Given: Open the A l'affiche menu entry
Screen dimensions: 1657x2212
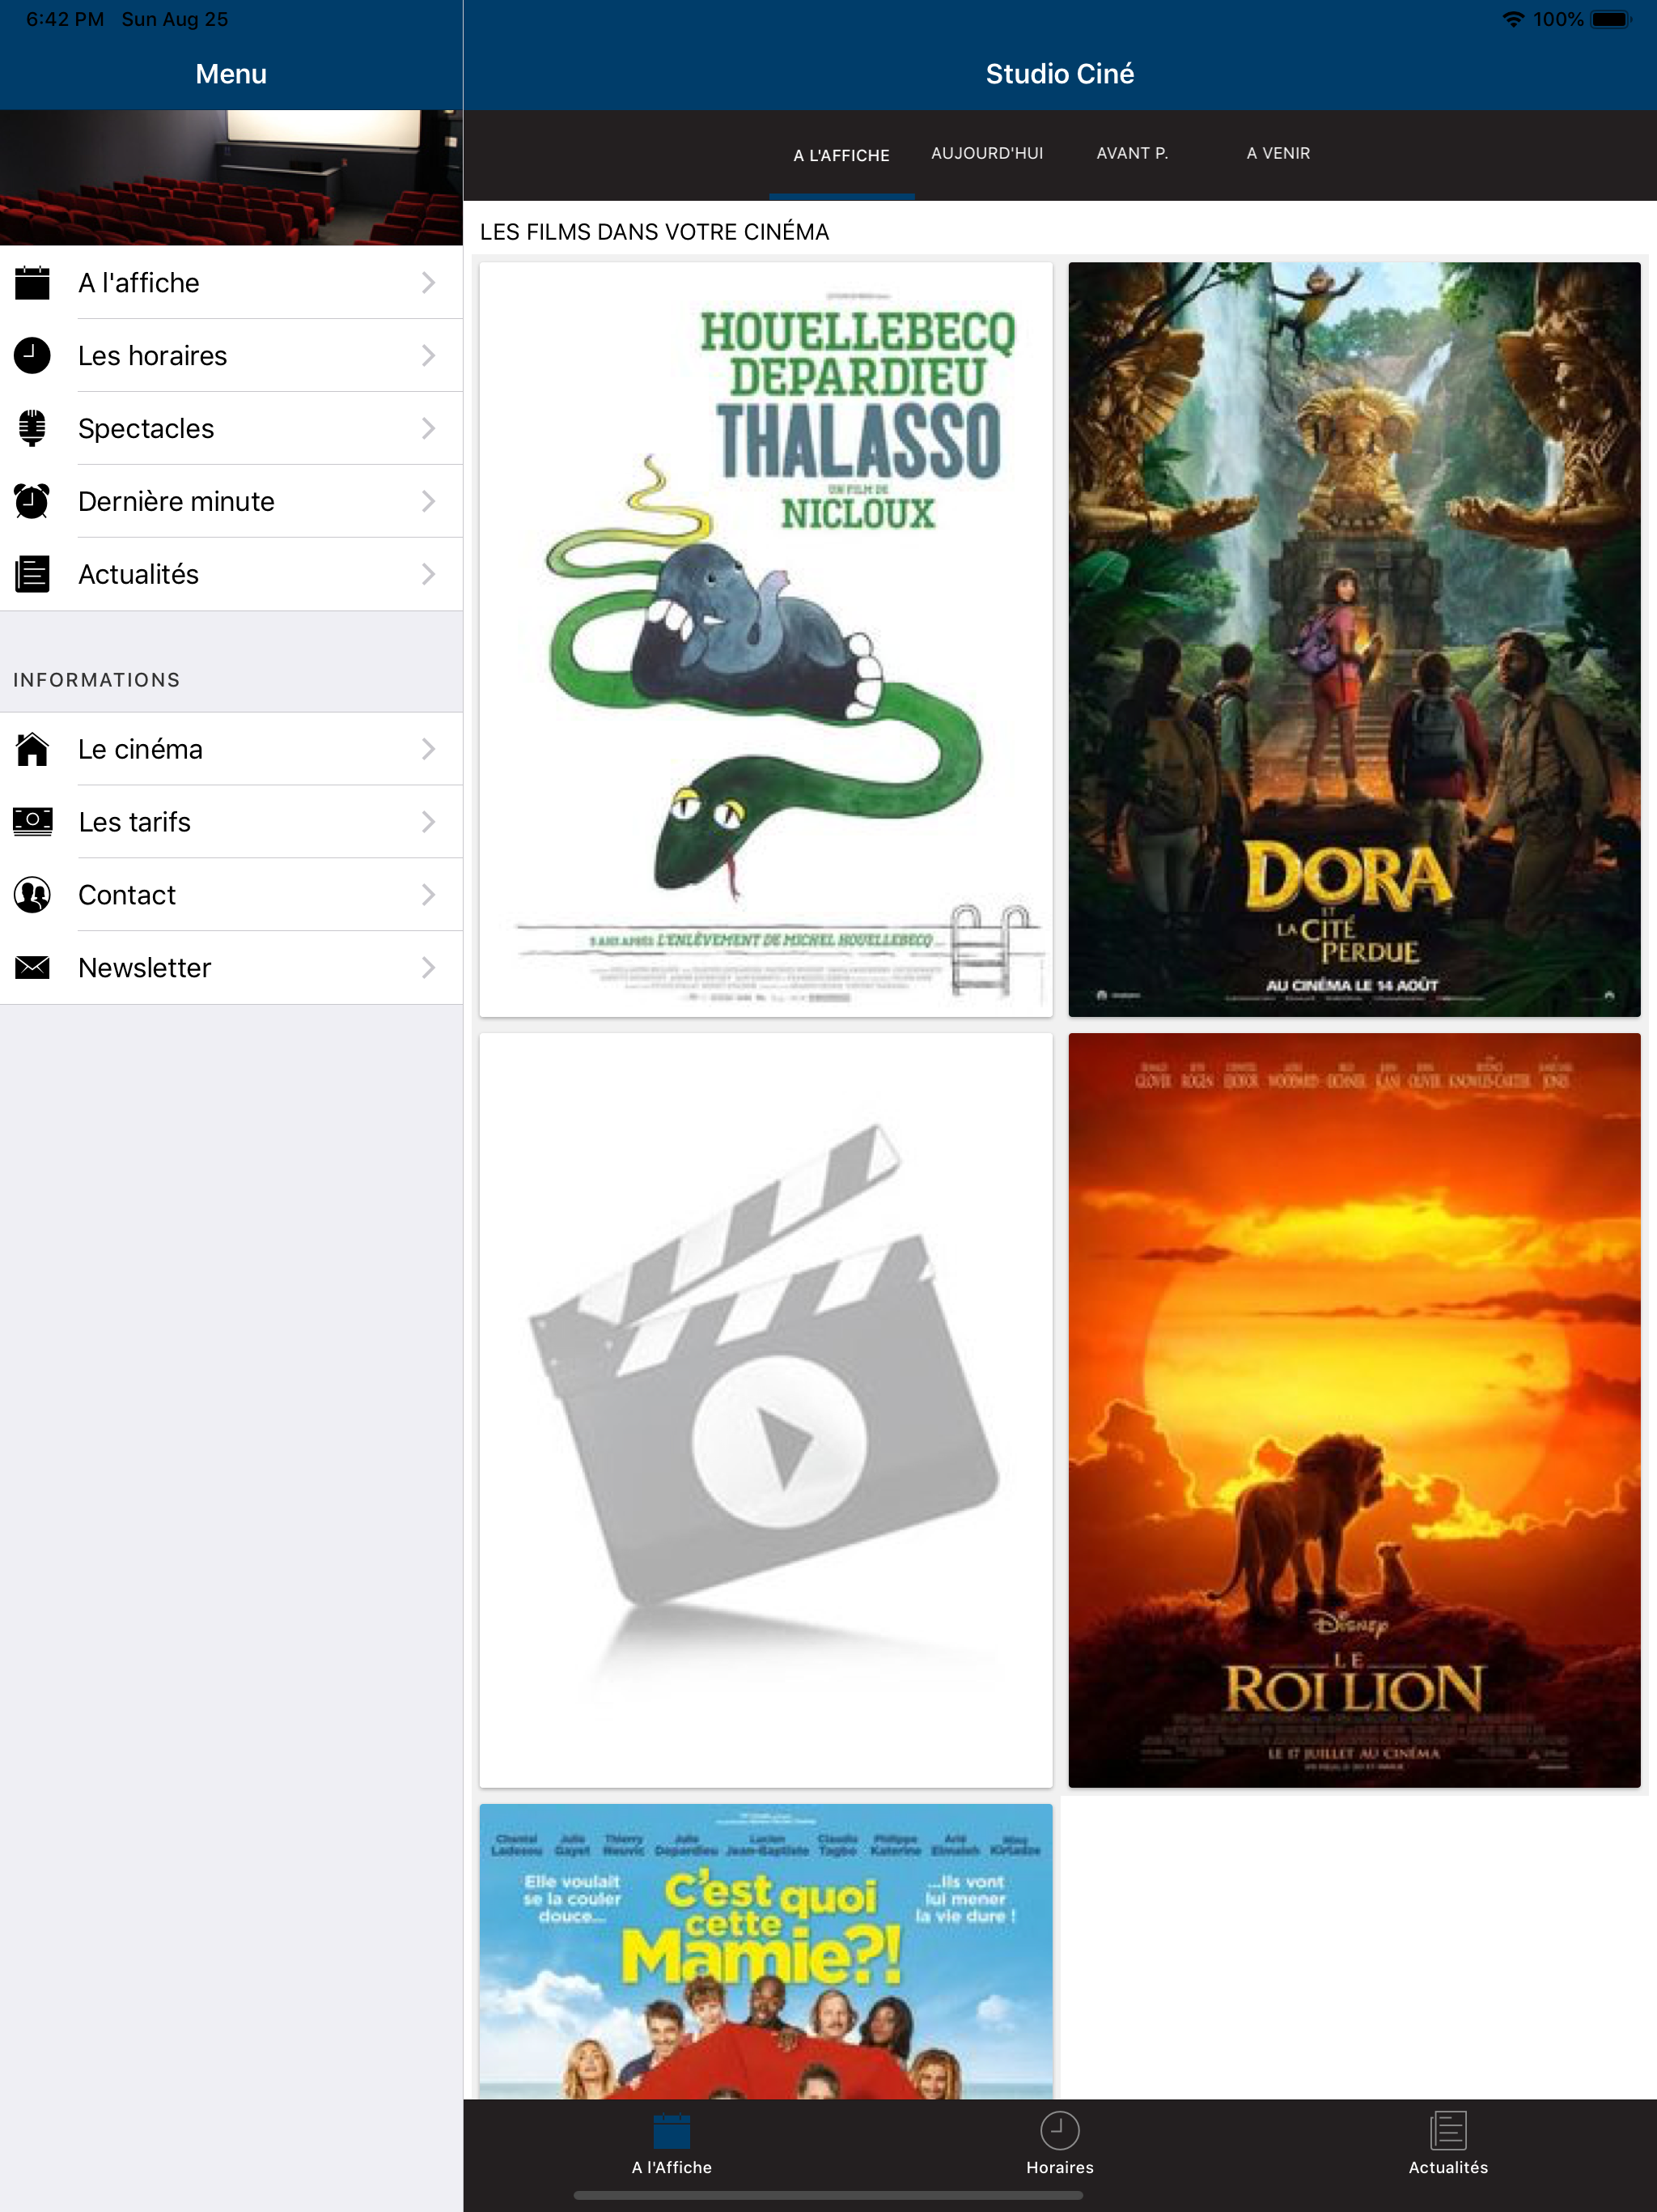Looking at the screenshot, I should 231,283.
